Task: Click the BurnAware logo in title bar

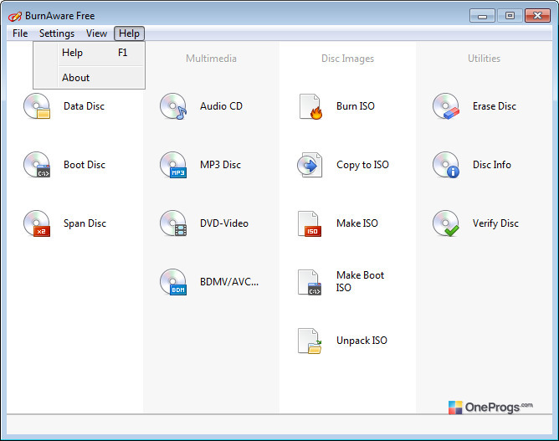Action: coord(15,16)
